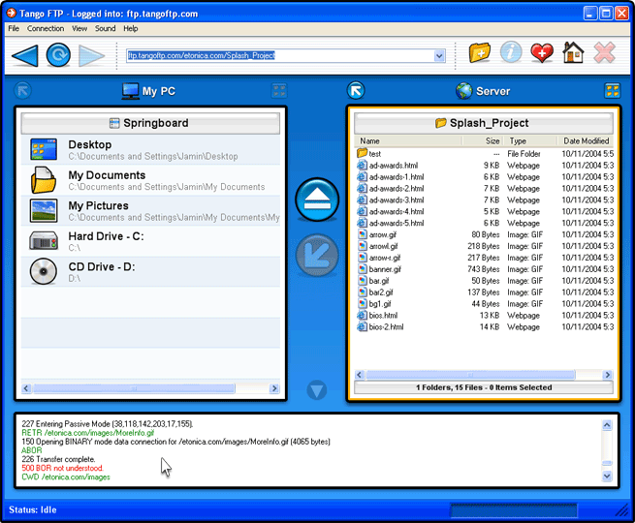Open the View menu
635x523 pixels.
pos(79,28)
